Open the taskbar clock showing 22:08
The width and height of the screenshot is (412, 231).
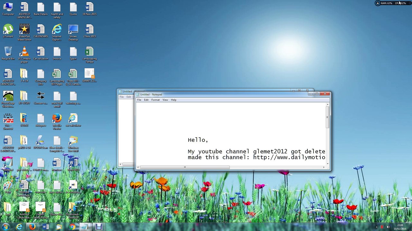(400, 227)
